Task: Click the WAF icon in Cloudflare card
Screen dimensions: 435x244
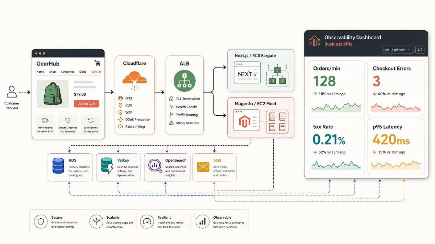Action: point(121,112)
